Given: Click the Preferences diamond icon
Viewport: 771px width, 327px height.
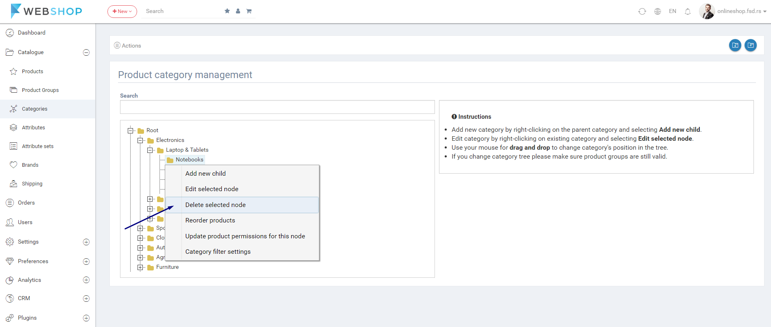Looking at the screenshot, I should (10, 261).
